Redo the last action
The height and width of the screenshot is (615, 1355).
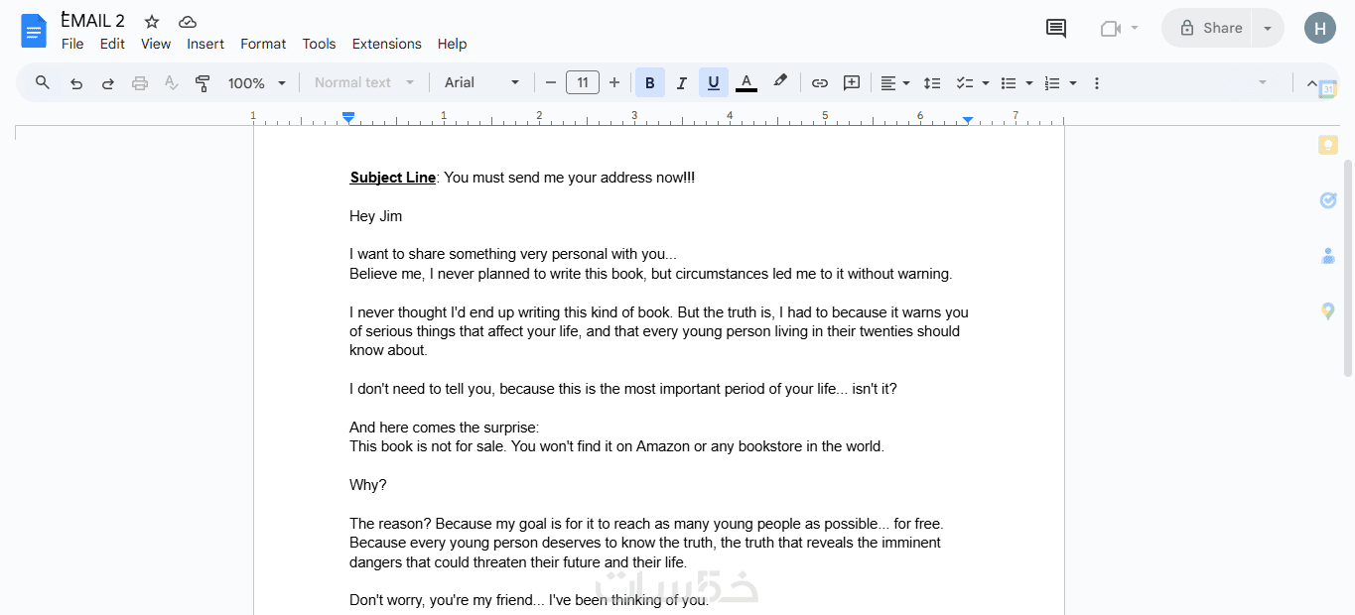click(x=108, y=83)
